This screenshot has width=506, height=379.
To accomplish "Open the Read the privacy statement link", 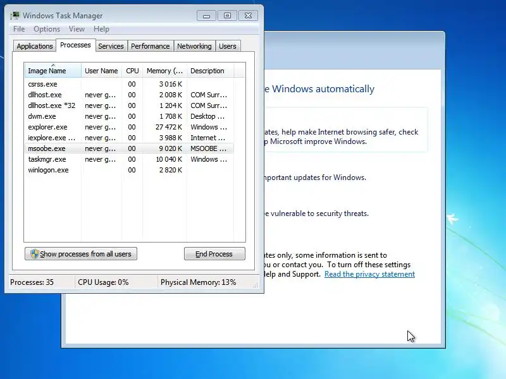I will pyautogui.click(x=369, y=274).
